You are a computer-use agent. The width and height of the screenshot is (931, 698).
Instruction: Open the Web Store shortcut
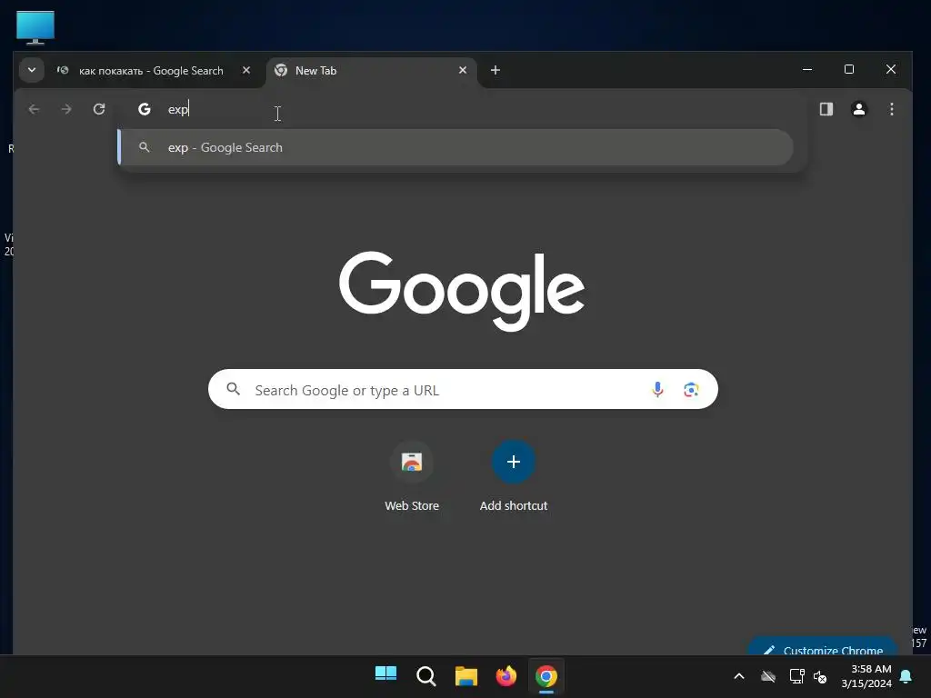point(412,476)
